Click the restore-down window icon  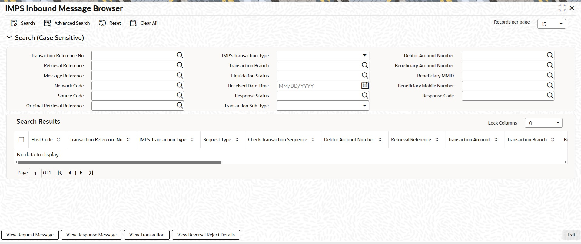coord(562,8)
